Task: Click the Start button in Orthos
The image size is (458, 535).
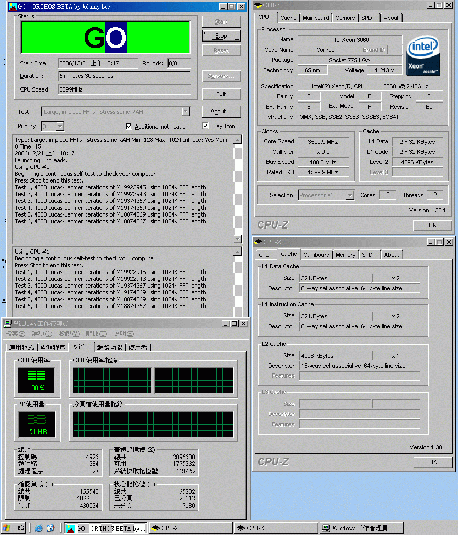Action: 221,21
